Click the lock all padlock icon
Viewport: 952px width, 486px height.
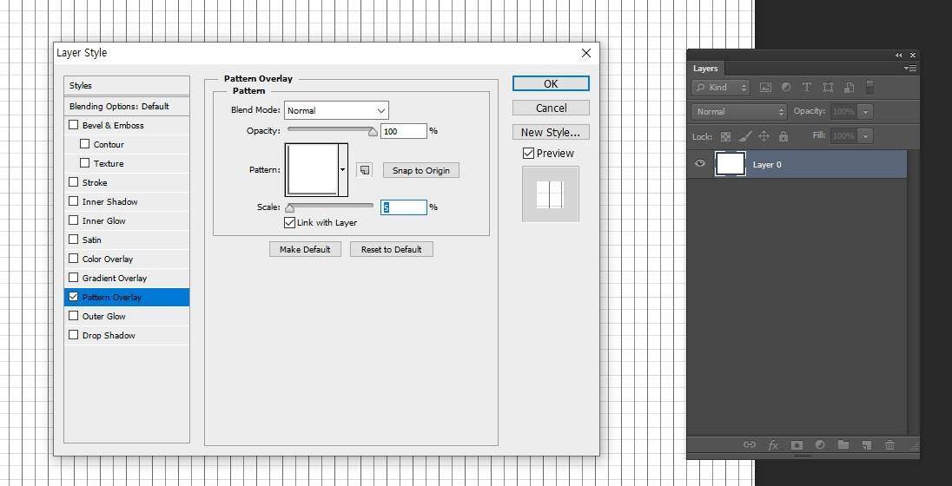[x=783, y=136]
